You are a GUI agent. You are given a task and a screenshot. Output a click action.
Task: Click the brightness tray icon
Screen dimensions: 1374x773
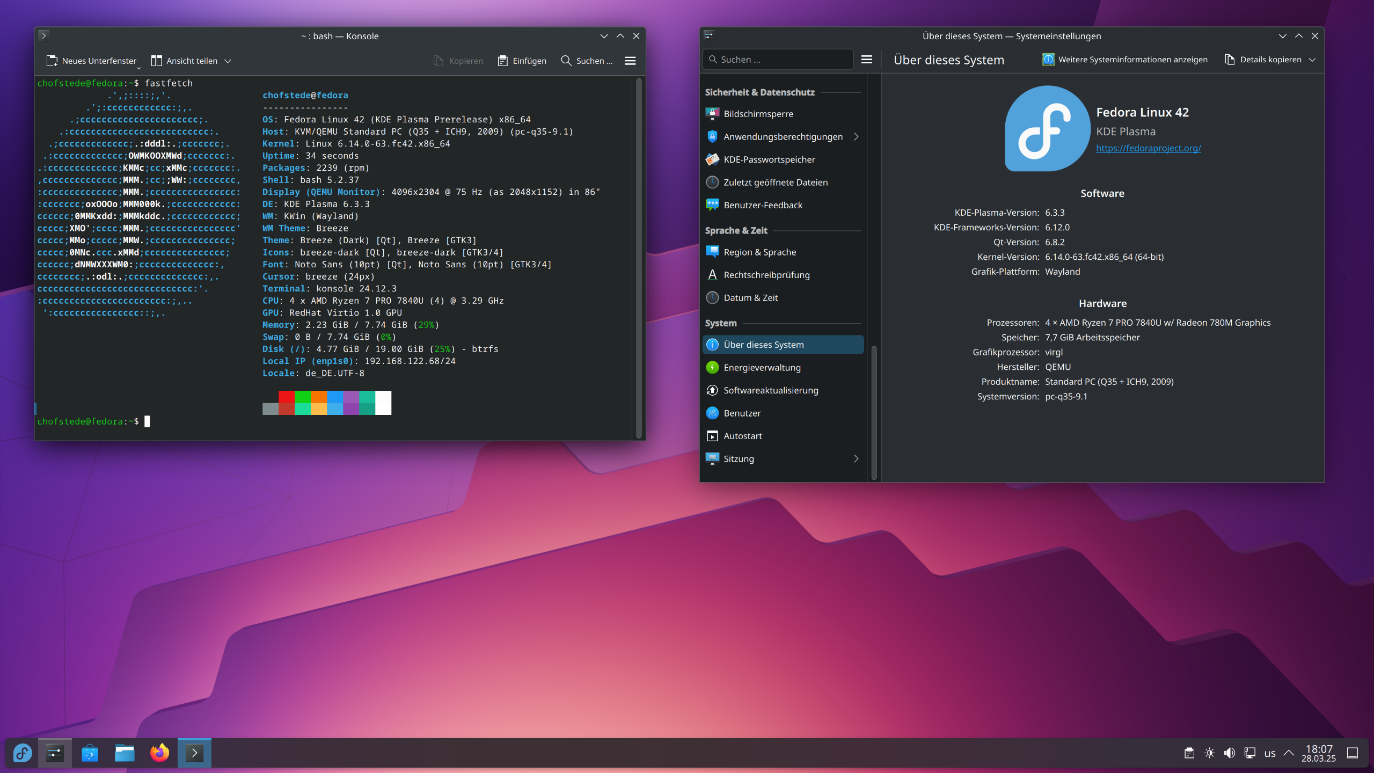(x=1209, y=753)
